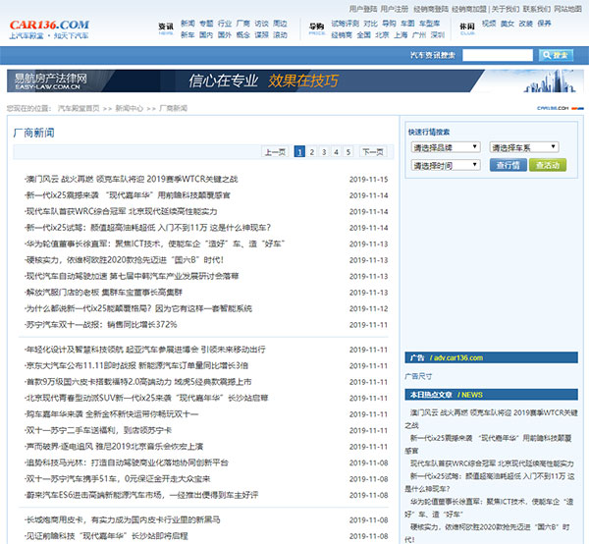Open the 行业 menu item under 资讯
The height and width of the screenshot is (544, 589).
225,24
